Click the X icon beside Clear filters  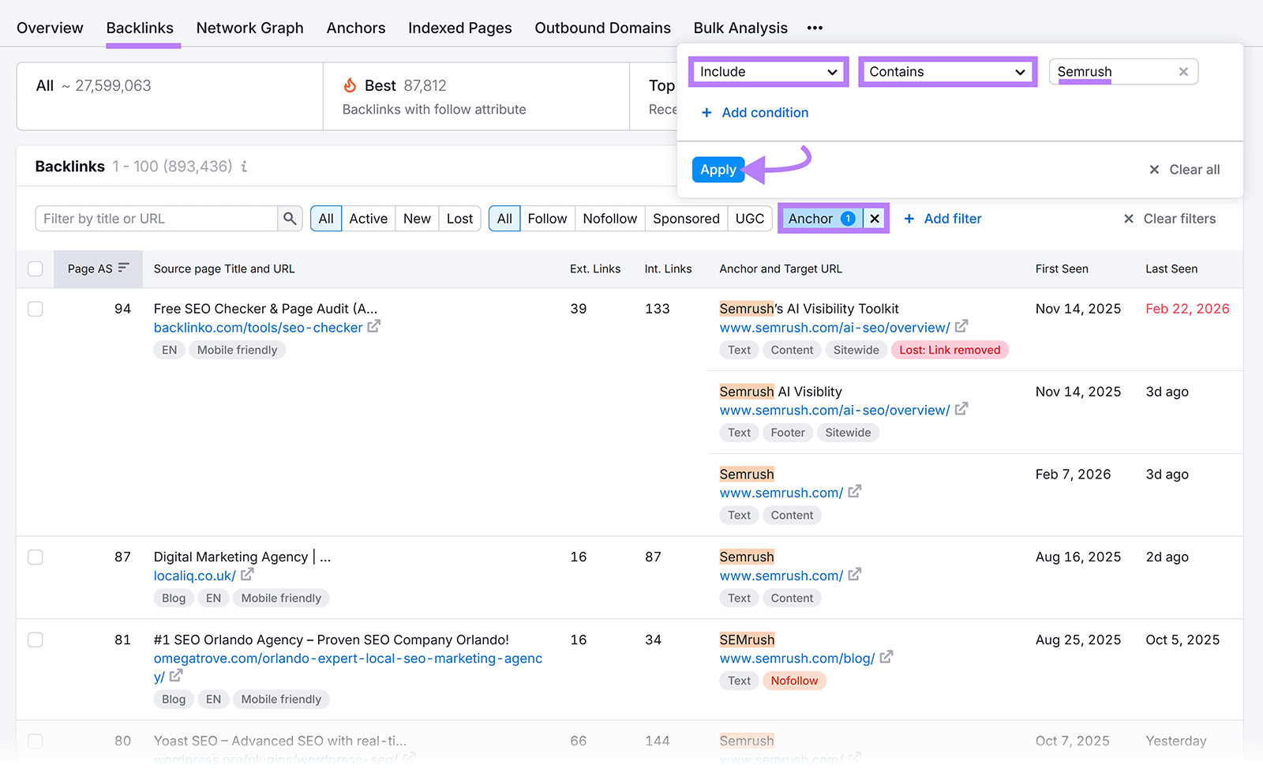click(x=1129, y=219)
